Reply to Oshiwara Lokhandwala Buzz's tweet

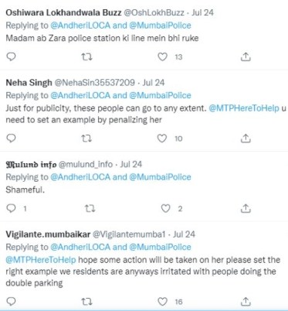pyautogui.click(x=11, y=56)
